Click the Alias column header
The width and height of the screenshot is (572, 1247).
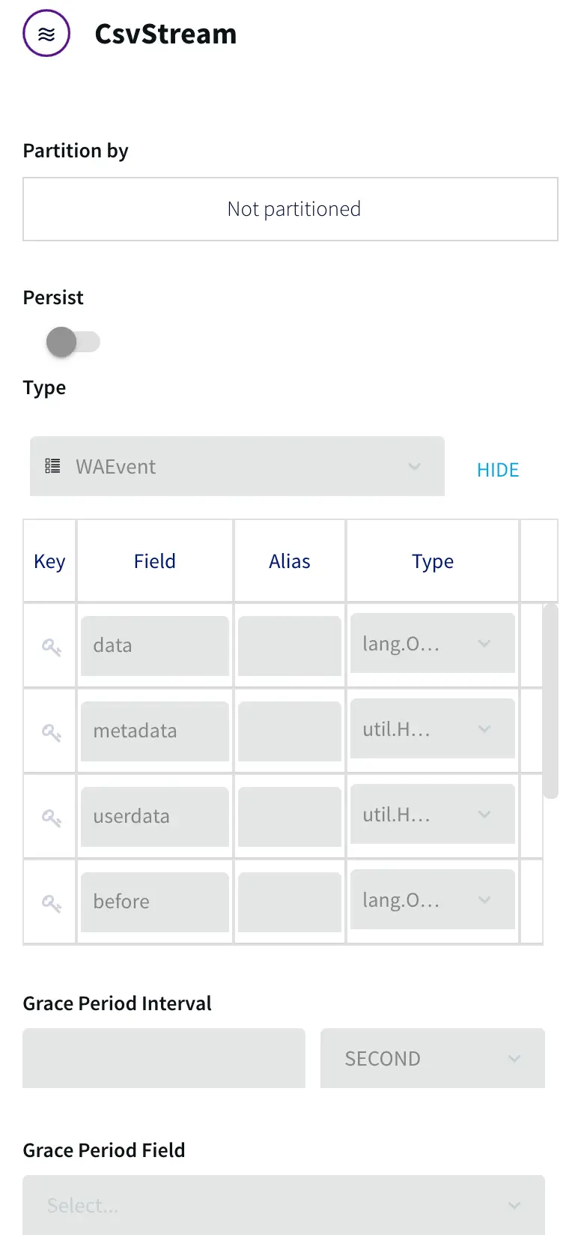[290, 561]
